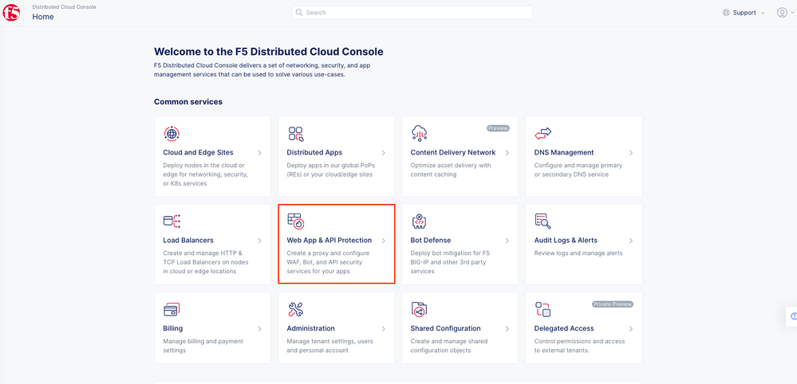Click the Web App & API Protection icon
The width and height of the screenshot is (797, 384).
click(296, 221)
